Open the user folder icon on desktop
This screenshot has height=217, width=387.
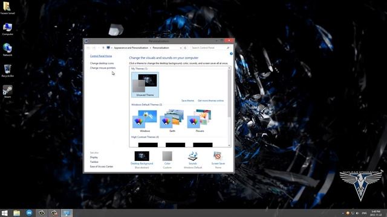point(7,8)
